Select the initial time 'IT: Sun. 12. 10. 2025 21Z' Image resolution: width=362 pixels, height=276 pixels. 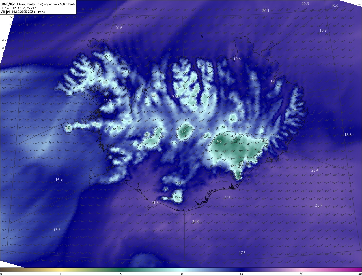tap(19, 8)
